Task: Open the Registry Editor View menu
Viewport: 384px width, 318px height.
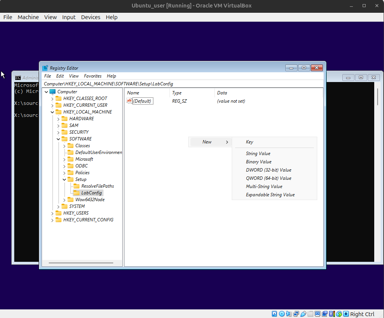Action: [x=74, y=76]
